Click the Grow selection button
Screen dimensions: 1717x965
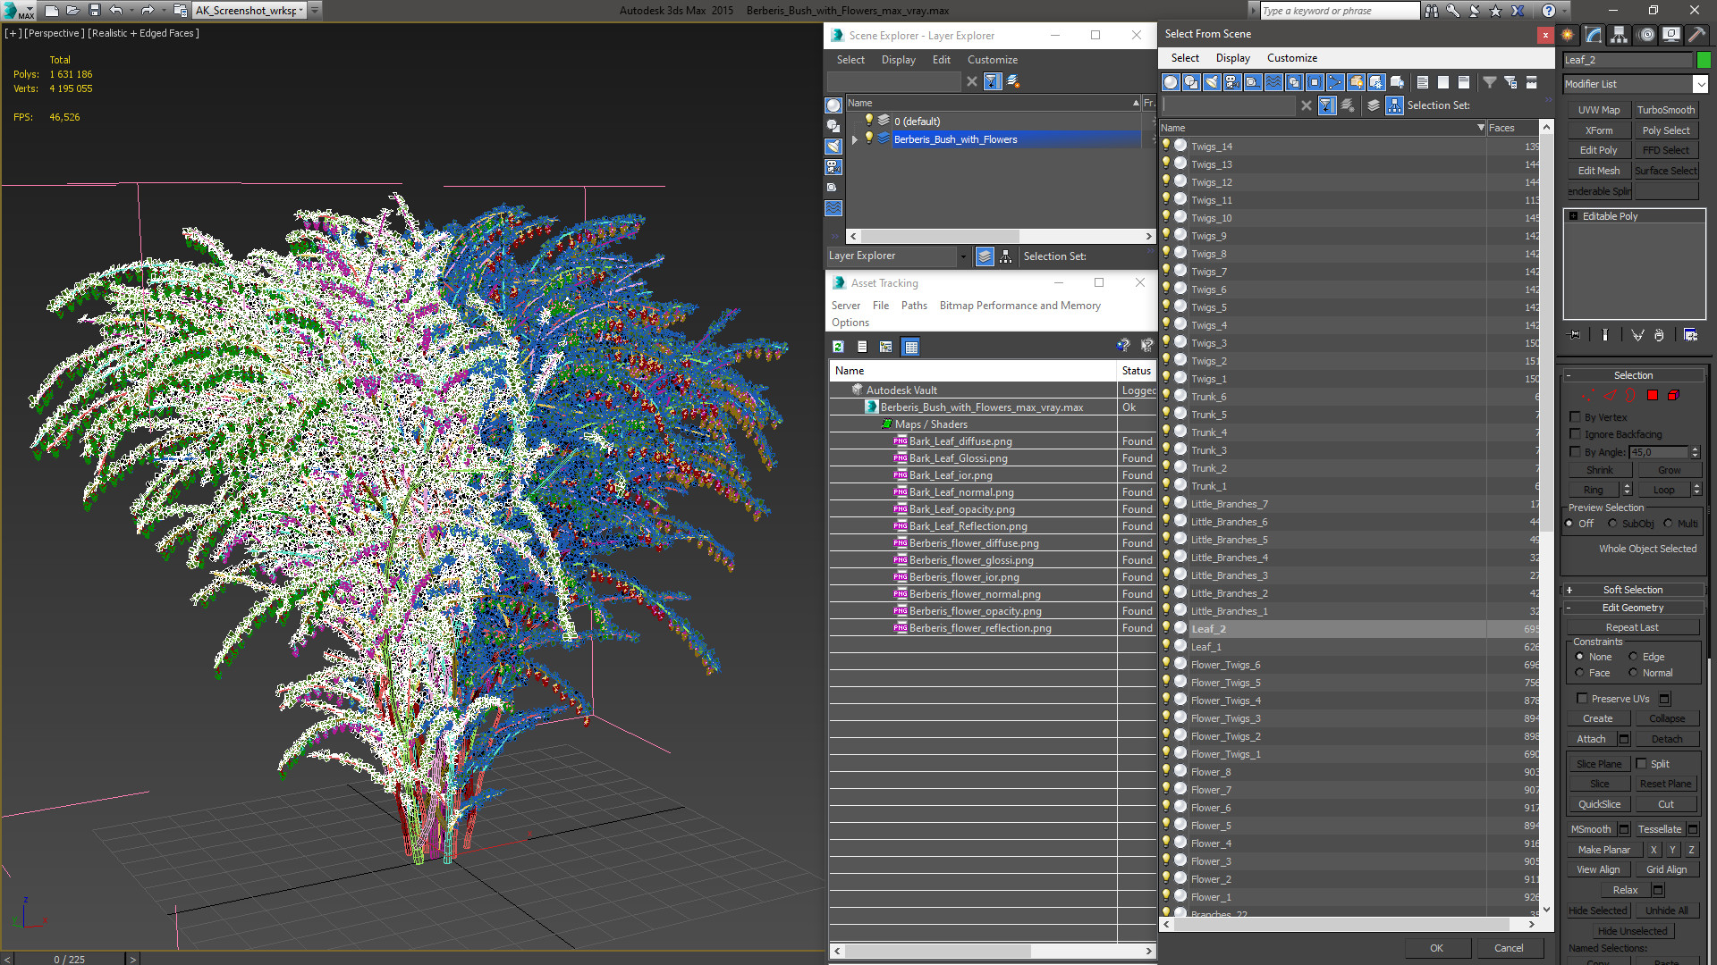pos(1669,470)
